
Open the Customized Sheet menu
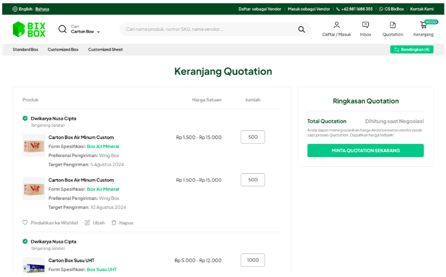click(105, 50)
